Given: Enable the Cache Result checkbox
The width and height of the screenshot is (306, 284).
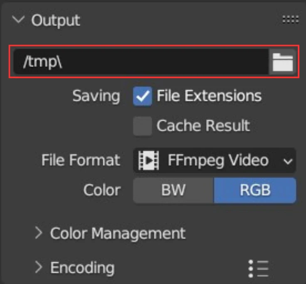Looking at the screenshot, I should [x=143, y=126].
